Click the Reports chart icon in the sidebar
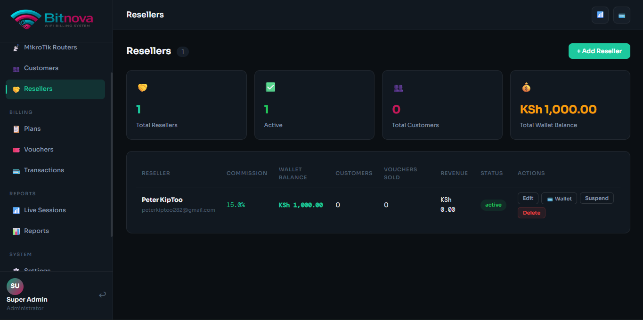 point(16,231)
